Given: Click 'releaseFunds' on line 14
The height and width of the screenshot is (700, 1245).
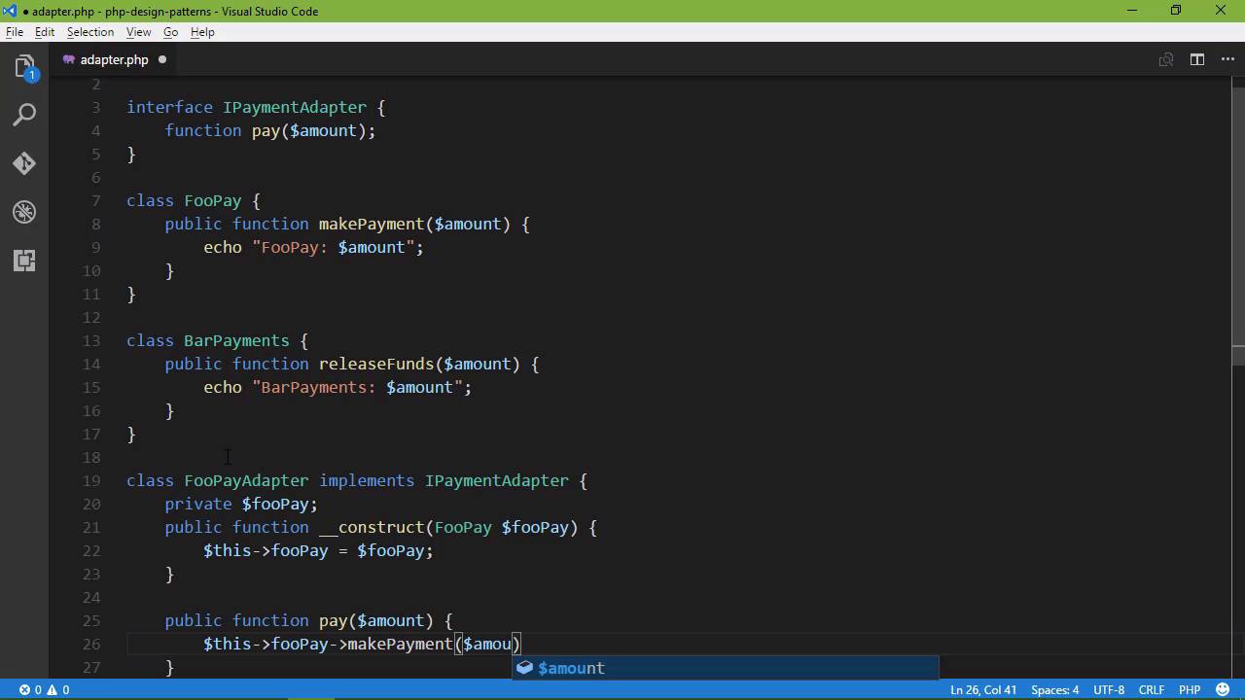Looking at the screenshot, I should click(376, 364).
